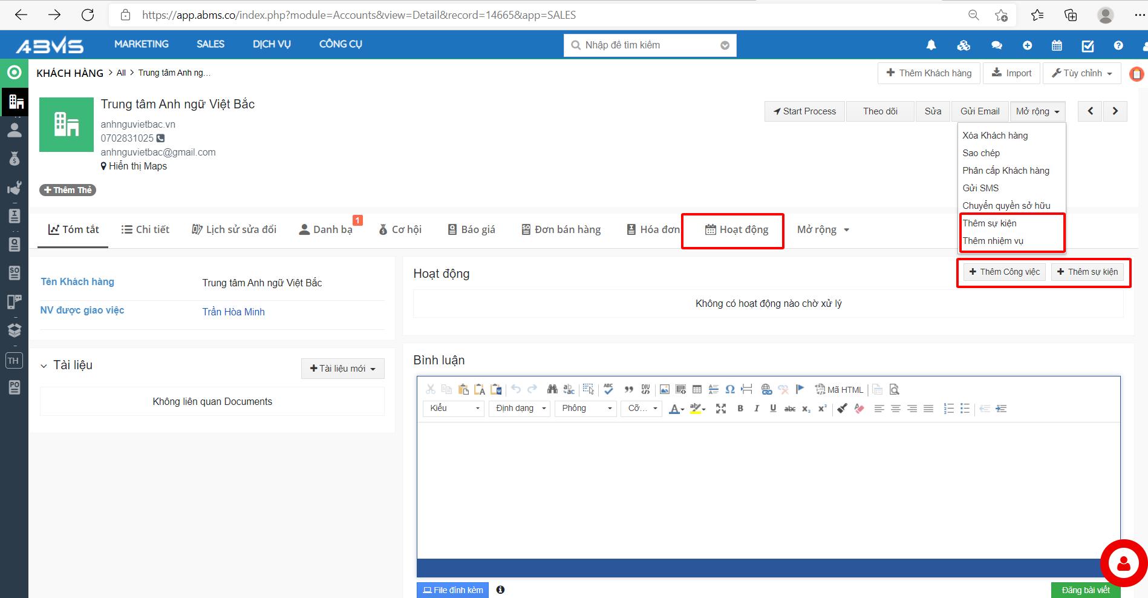This screenshot has height=598, width=1148.
Task: Insert special character (Omega) in editor
Action: click(x=730, y=390)
